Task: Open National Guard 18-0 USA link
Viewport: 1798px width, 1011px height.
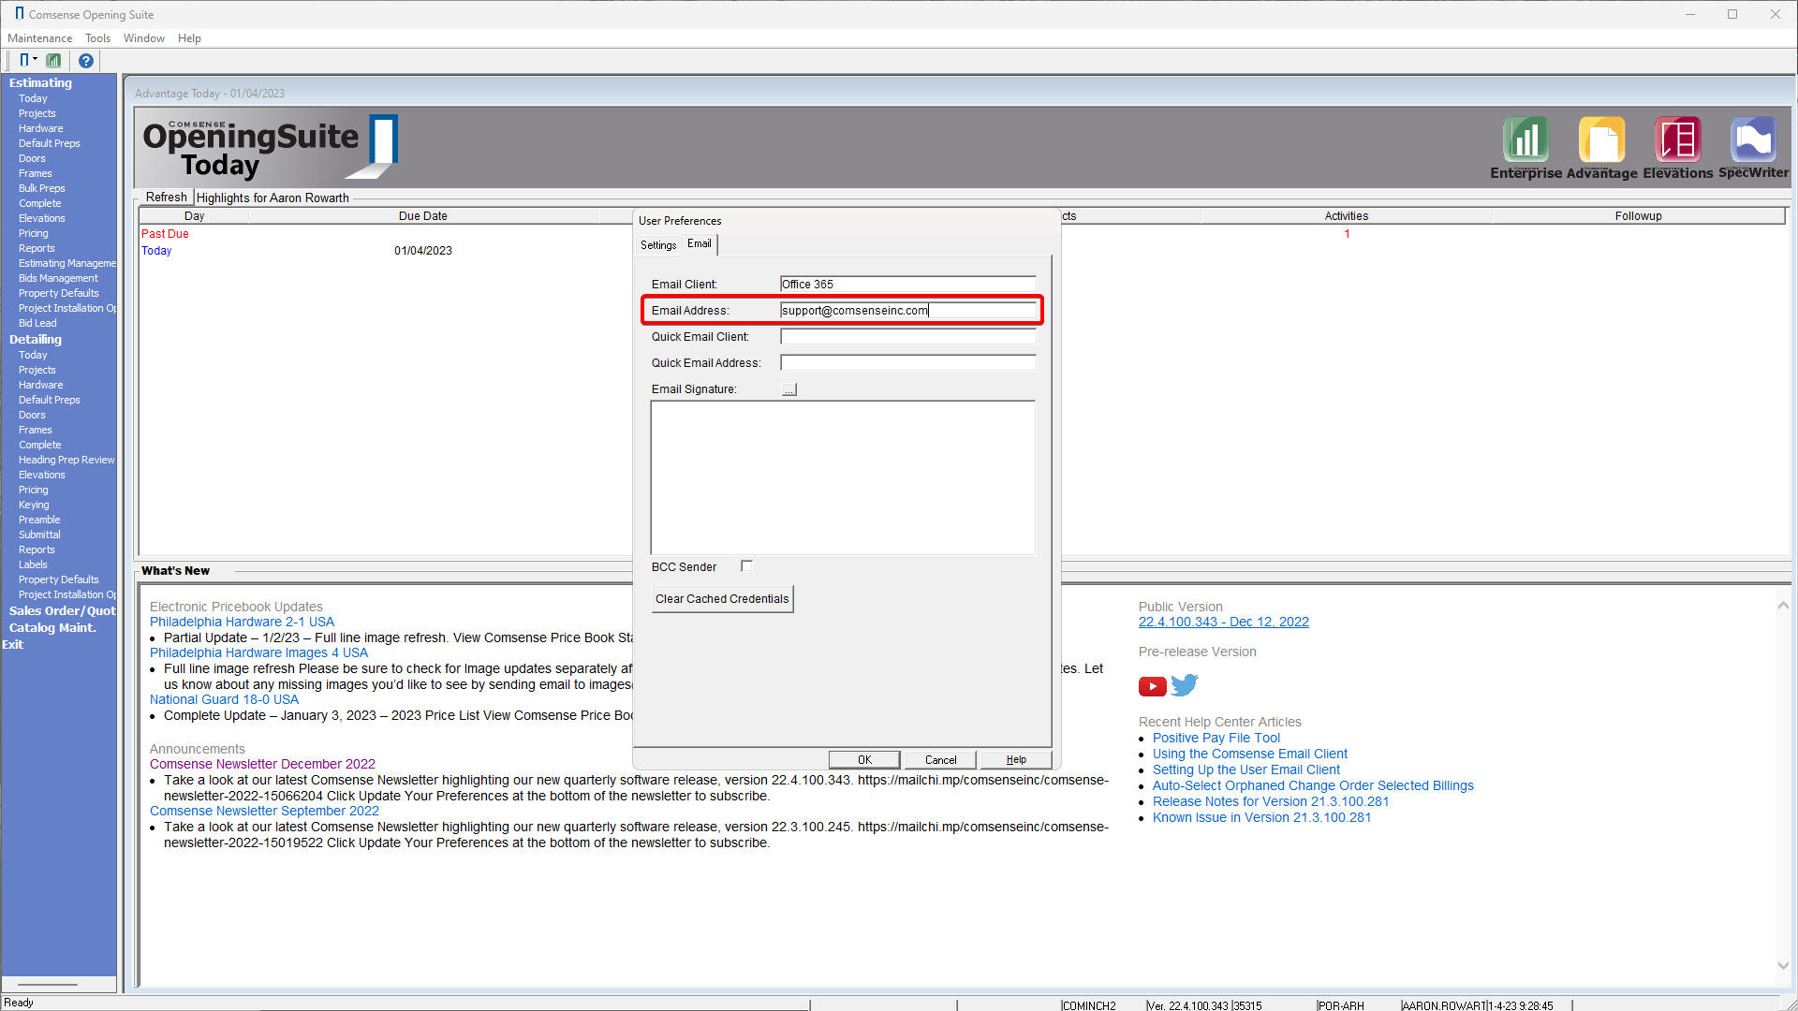Action: (224, 699)
